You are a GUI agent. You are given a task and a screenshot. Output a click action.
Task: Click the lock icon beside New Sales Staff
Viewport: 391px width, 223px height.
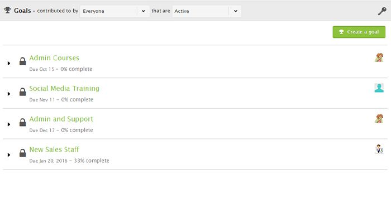23,153
